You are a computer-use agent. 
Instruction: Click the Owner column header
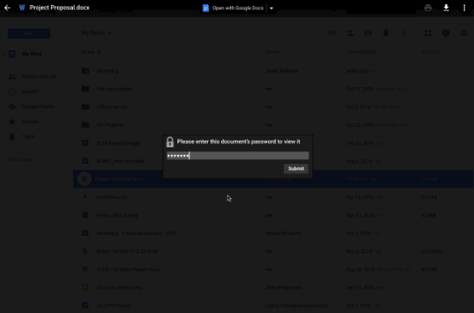tap(272, 52)
